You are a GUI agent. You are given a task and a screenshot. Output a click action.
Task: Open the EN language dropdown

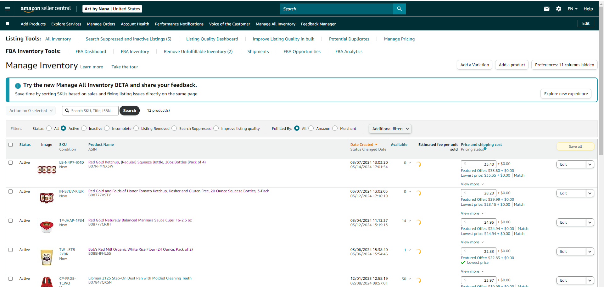click(x=573, y=9)
